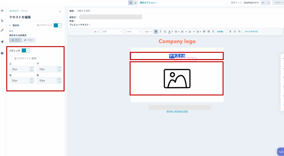Open the その他 toolbar menu
The width and height of the screenshot is (284, 156).
220,32
